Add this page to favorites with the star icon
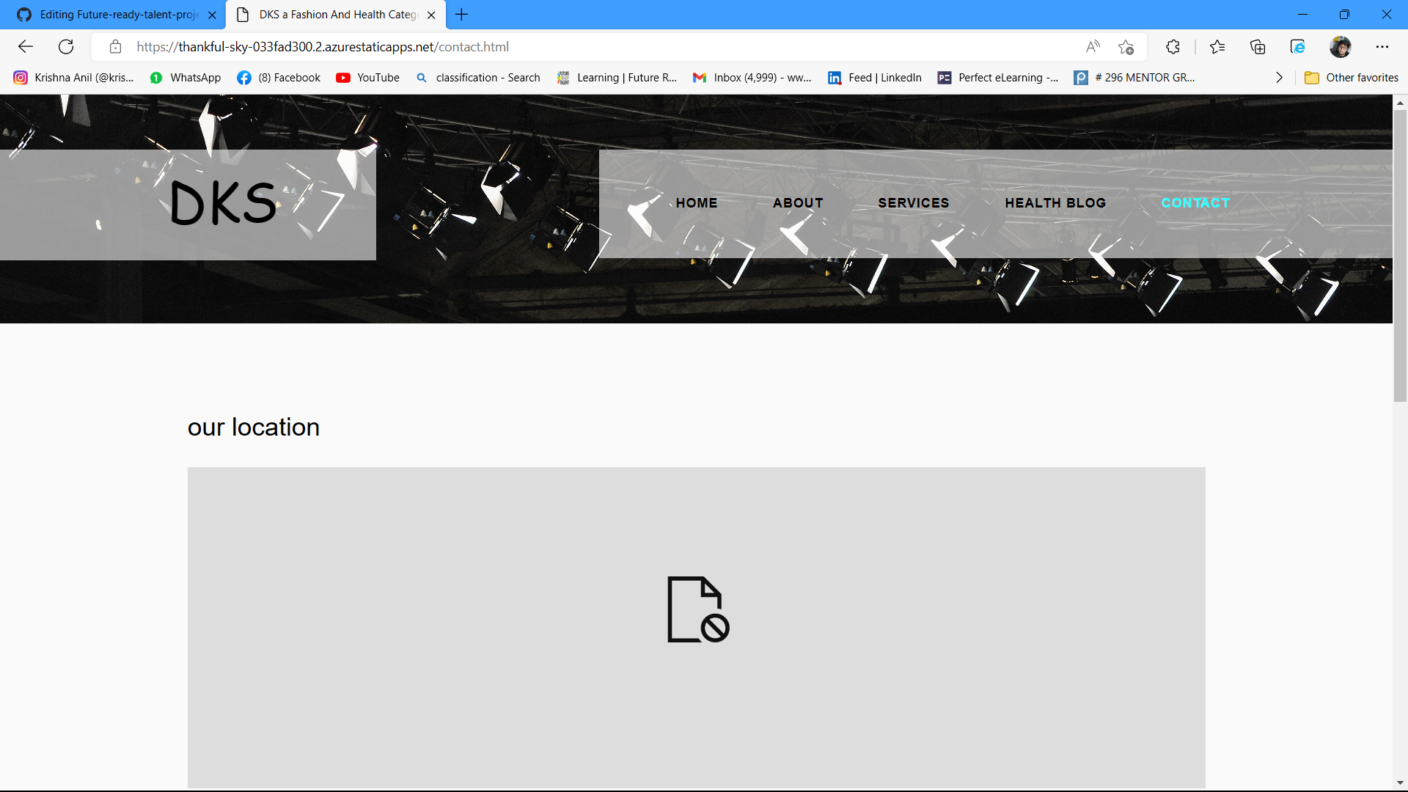 point(1126,47)
